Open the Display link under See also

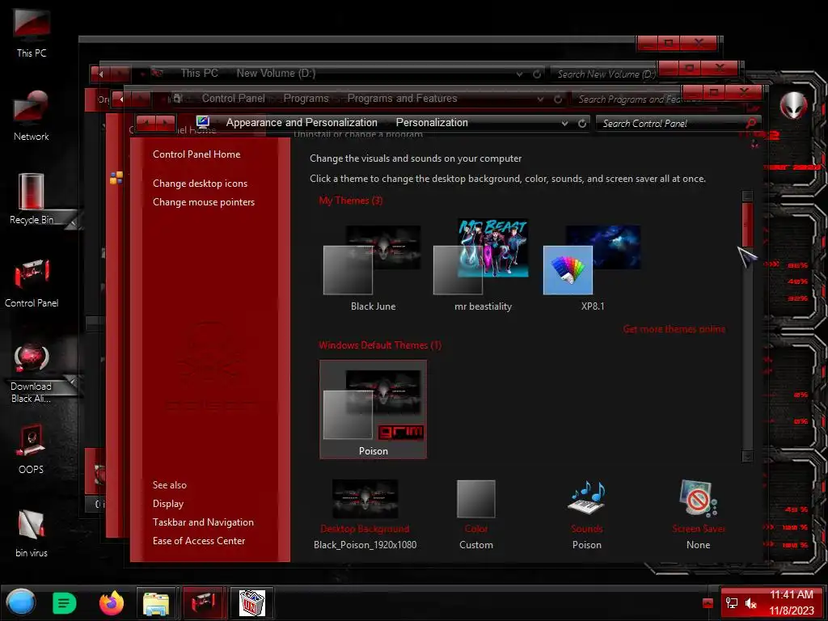point(168,504)
